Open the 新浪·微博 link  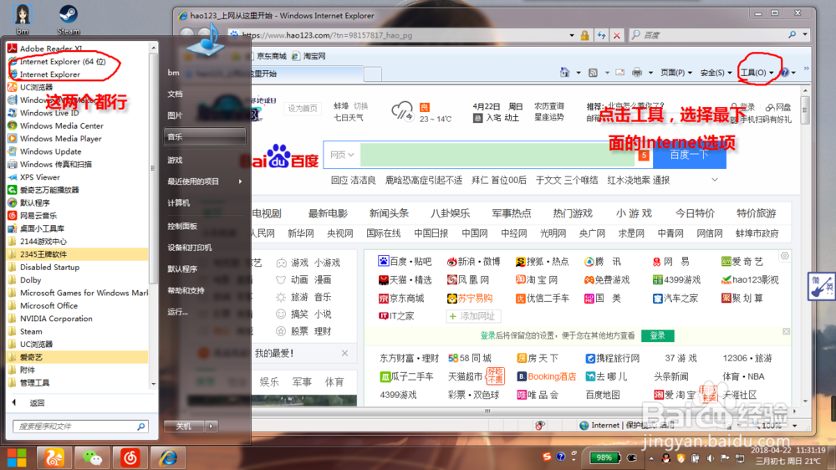coord(473,262)
